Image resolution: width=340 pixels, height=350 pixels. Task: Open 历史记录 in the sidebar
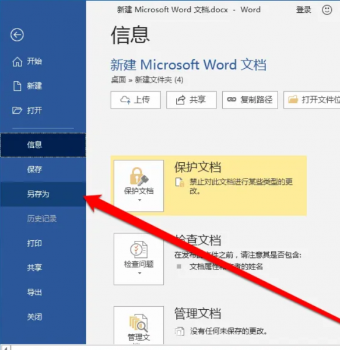tap(43, 219)
